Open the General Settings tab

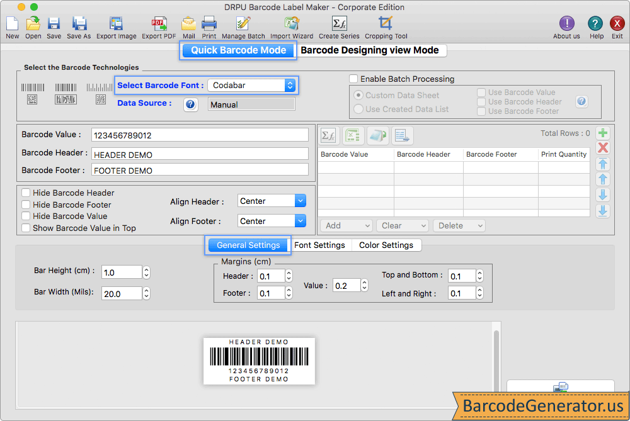tap(248, 245)
